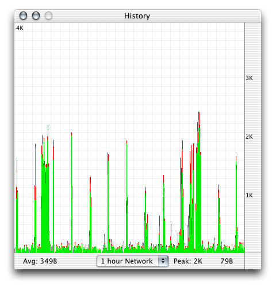
Task: Click the striped scale strip right of the graph
Action: (x=253, y=138)
